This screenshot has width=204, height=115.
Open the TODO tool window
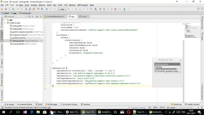(39, 104)
